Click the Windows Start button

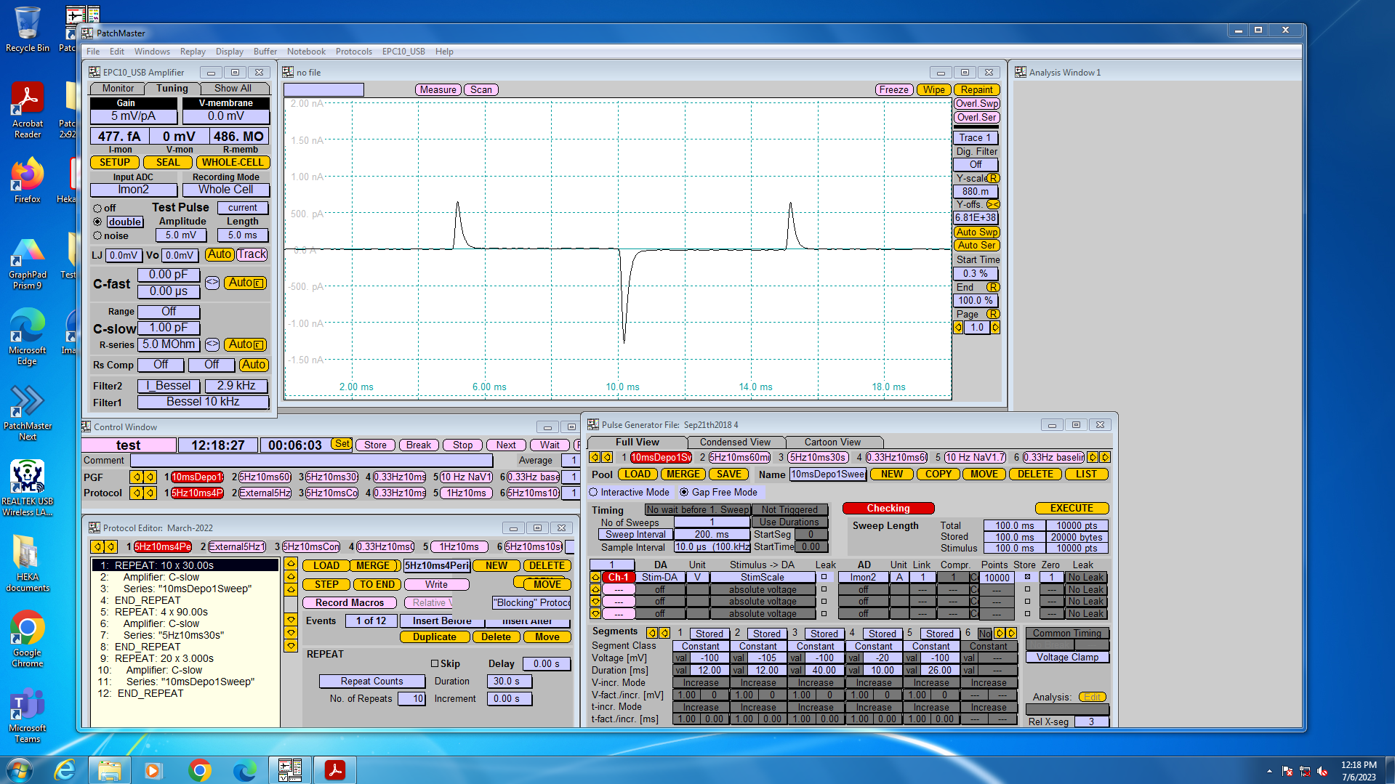tap(19, 769)
